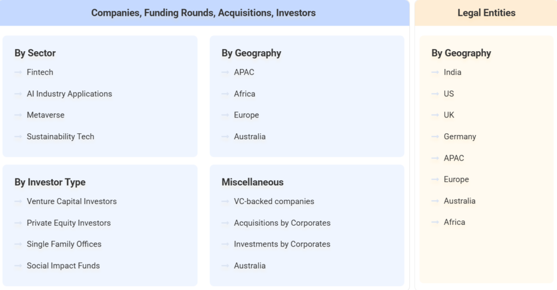
Task: Open the Private Equity Investors link
Action: click(x=69, y=223)
